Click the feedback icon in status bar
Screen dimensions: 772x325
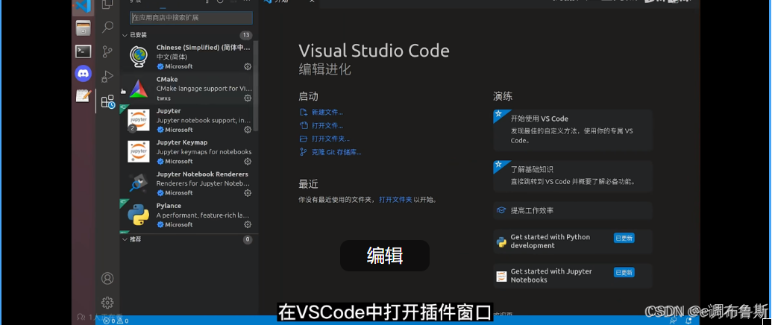[x=674, y=321]
